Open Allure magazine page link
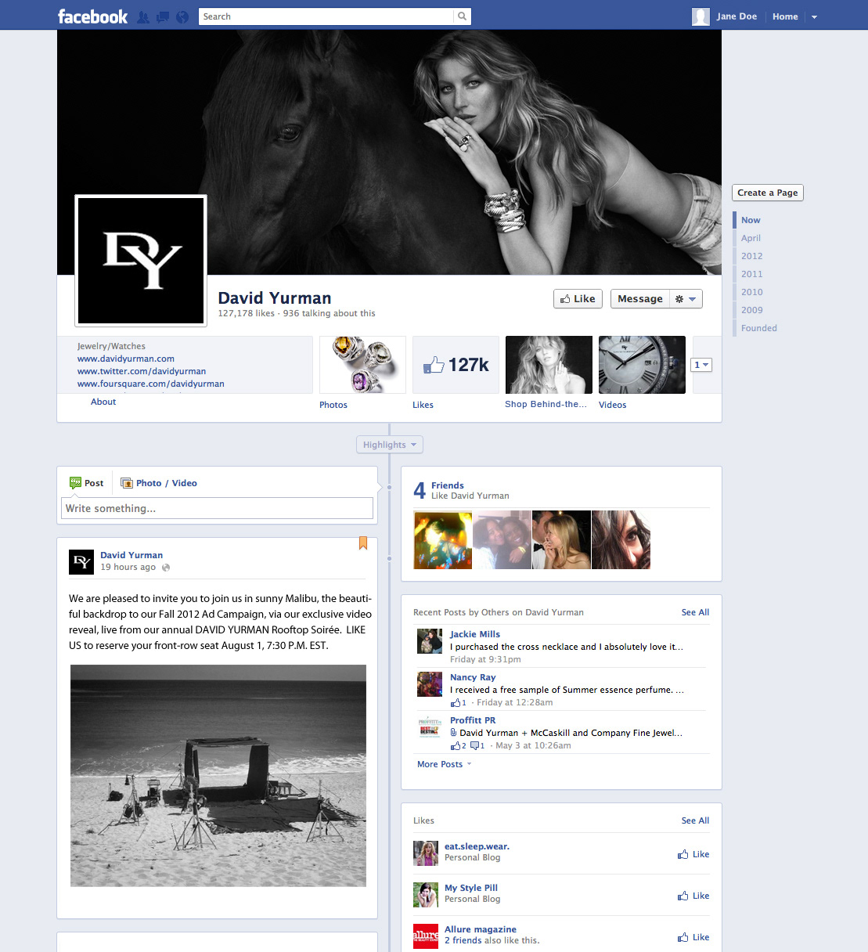The height and width of the screenshot is (952, 868). point(481,929)
